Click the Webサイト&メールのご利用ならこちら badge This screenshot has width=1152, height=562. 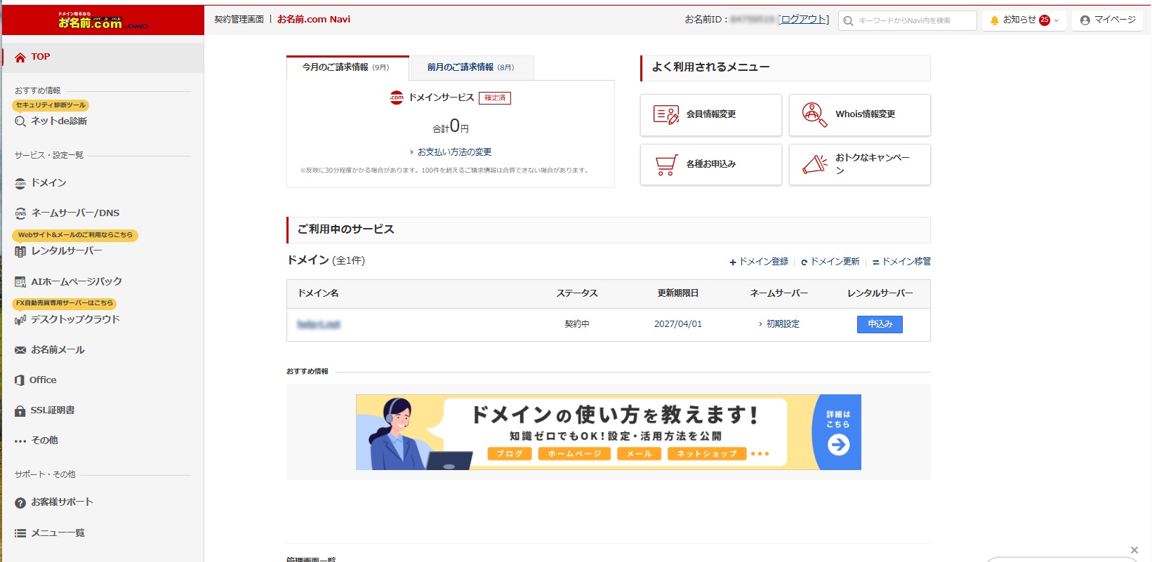coord(75,235)
